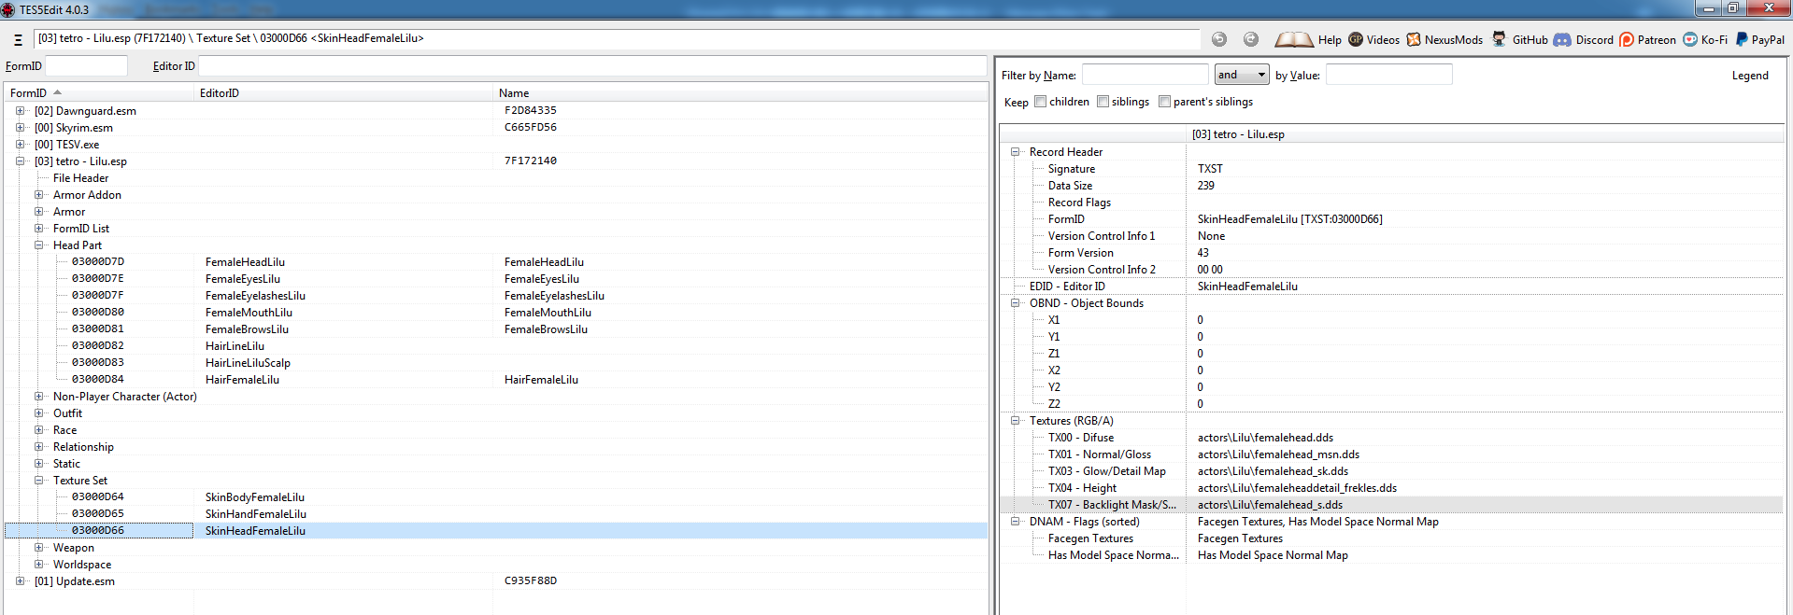The width and height of the screenshot is (1793, 615).
Task: Open the Videos link icon
Action: tap(1356, 39)
